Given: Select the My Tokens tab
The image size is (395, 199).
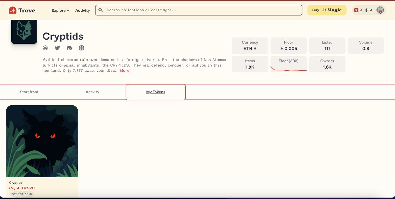Looking at the screenshot, I should click(x=156, y=92).
